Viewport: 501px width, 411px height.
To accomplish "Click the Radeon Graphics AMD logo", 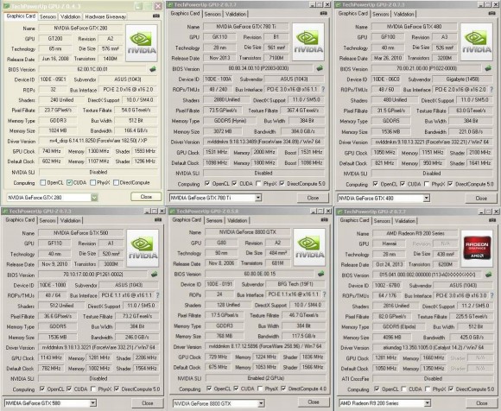I will 477,249.
